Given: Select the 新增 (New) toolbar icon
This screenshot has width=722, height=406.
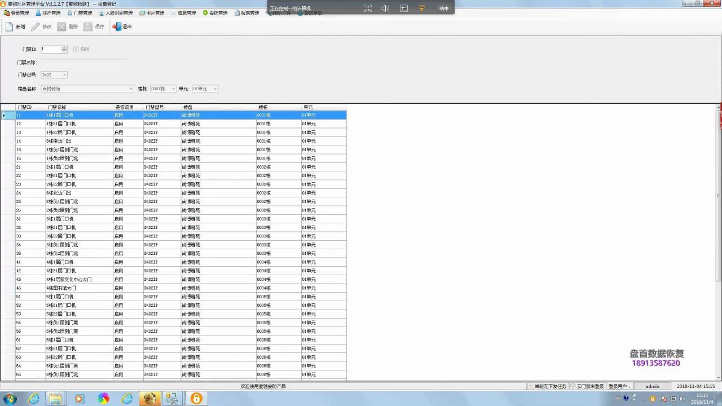Looking at the screenshot, I should pyautogui.click(x=16, y=26).
